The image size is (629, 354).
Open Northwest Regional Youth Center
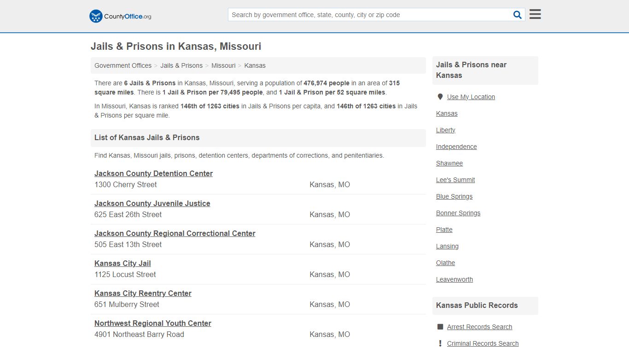coord(153,323)
